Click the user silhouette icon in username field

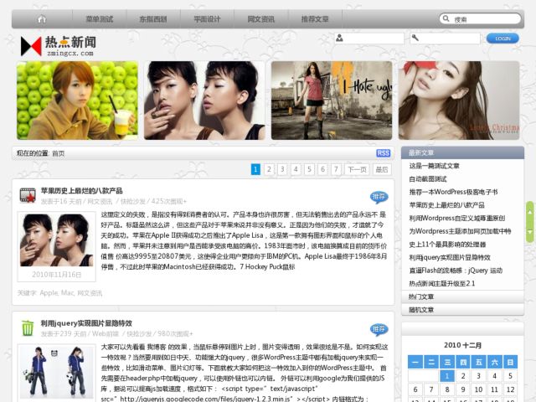click(339, 38)
